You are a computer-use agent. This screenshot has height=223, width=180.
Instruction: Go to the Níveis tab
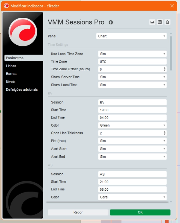point(10,82)
